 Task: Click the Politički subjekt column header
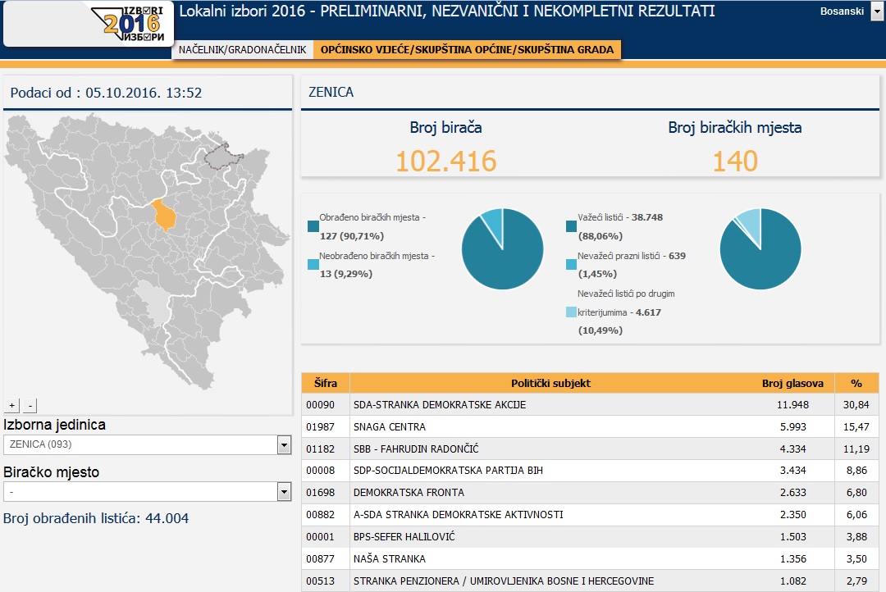click(x=550, y=383)
